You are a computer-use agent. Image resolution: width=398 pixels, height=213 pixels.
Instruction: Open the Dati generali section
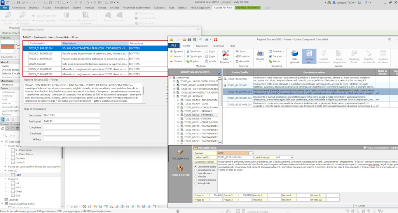point(295,56)
